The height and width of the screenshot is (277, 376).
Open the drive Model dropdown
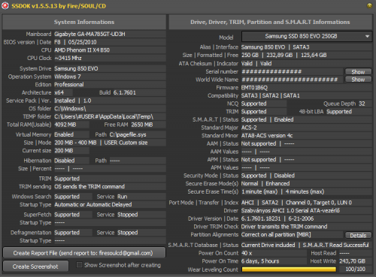click(307, 36)
